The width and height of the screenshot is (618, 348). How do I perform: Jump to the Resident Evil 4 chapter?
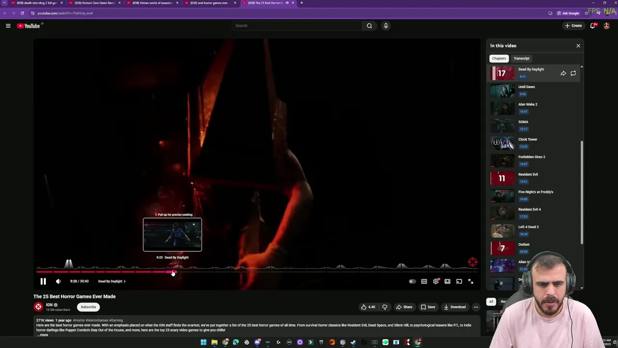[535, 213]
